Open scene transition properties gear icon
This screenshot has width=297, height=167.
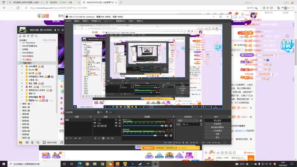[x=201, y=121]
